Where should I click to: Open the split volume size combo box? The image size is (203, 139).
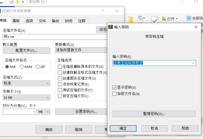20,112
